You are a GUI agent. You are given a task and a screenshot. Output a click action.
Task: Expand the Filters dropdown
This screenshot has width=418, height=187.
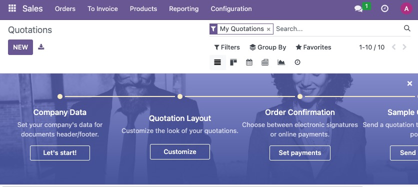[227, 47]
